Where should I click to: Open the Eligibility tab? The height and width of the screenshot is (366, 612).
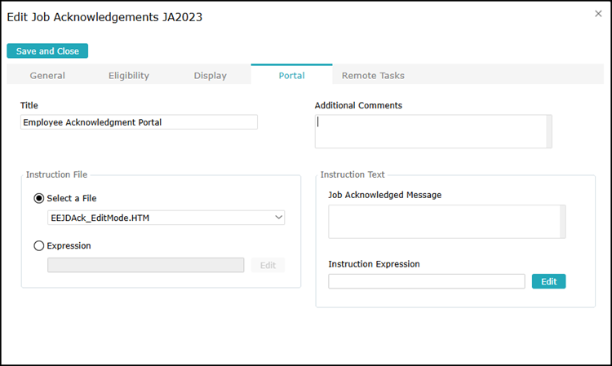(x=129, y=76)
